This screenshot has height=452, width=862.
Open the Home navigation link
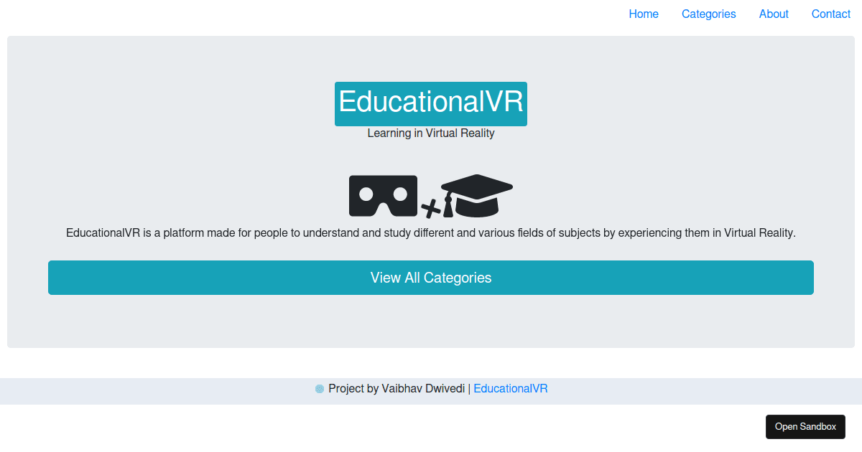coord(644,14)
